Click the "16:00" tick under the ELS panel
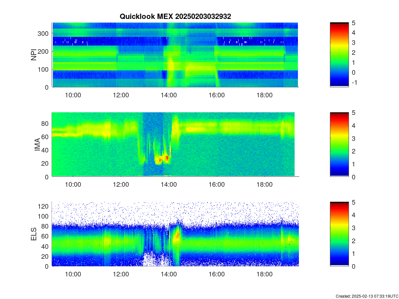399x299 pixels. click(x=217, y=274)
